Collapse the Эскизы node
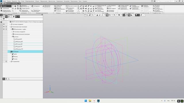 12,37
